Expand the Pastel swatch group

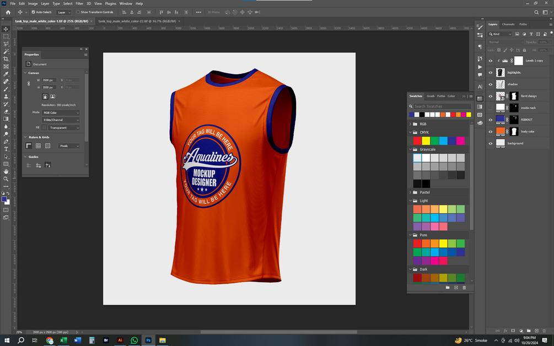point(410,192)
